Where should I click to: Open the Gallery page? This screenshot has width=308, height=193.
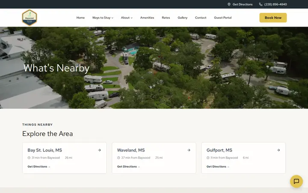click(183, 18)
